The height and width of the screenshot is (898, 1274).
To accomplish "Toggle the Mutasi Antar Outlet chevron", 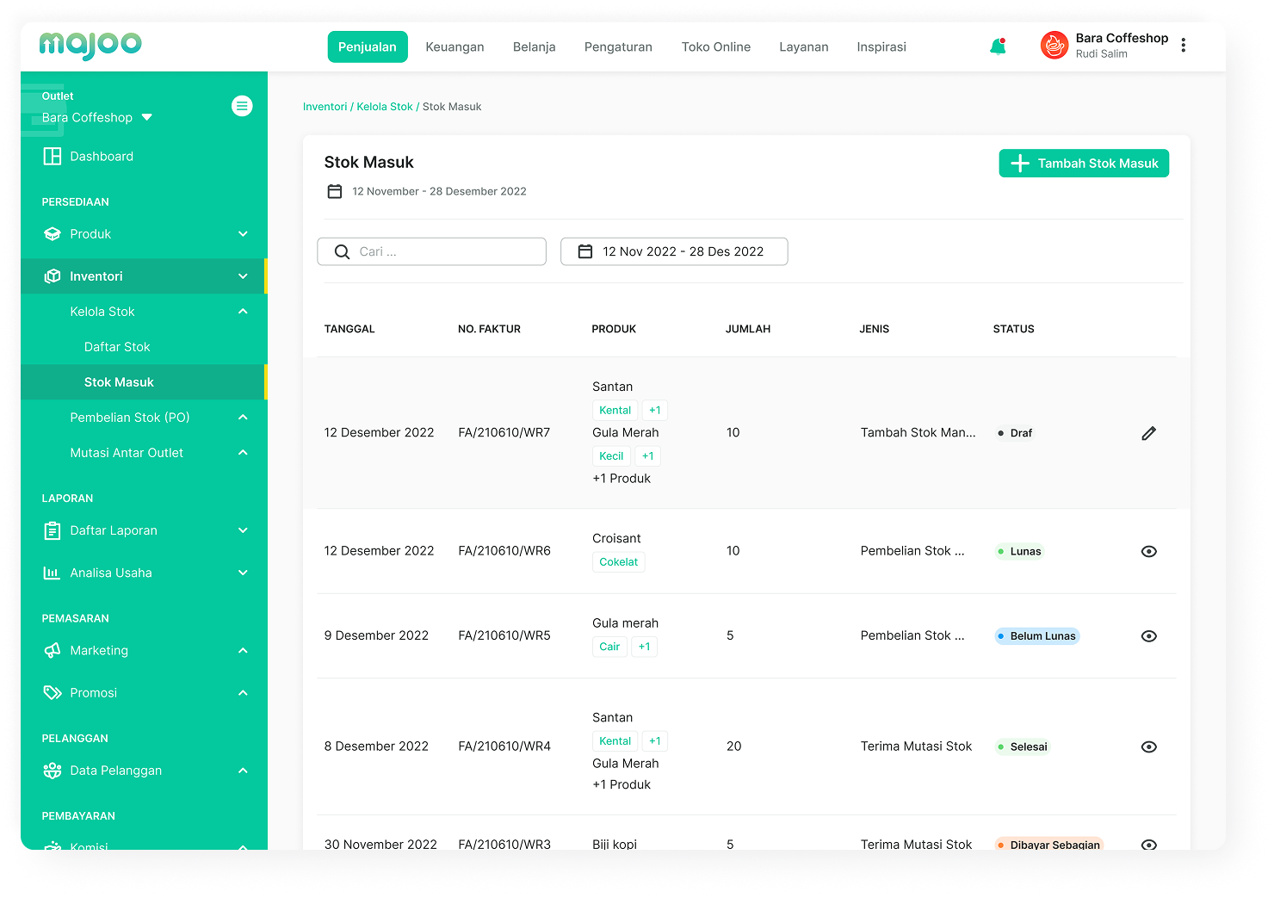I will [243, 452].
